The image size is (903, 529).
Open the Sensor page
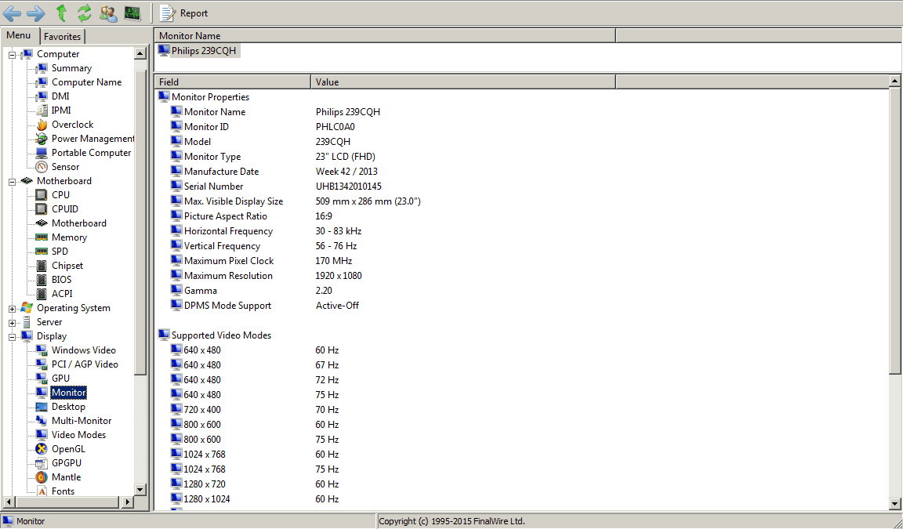pyautogui.click(x=65, y=167)
